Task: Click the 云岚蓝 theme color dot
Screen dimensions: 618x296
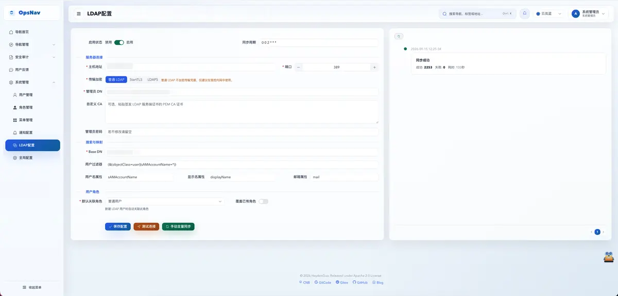Action: [538, 14]
